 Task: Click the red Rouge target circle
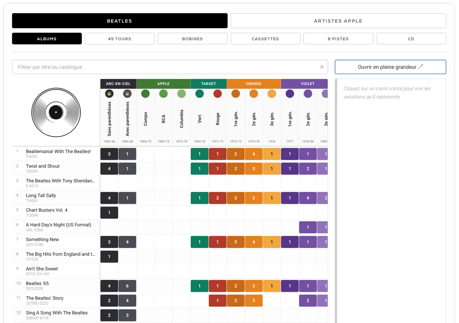(217, 94)
